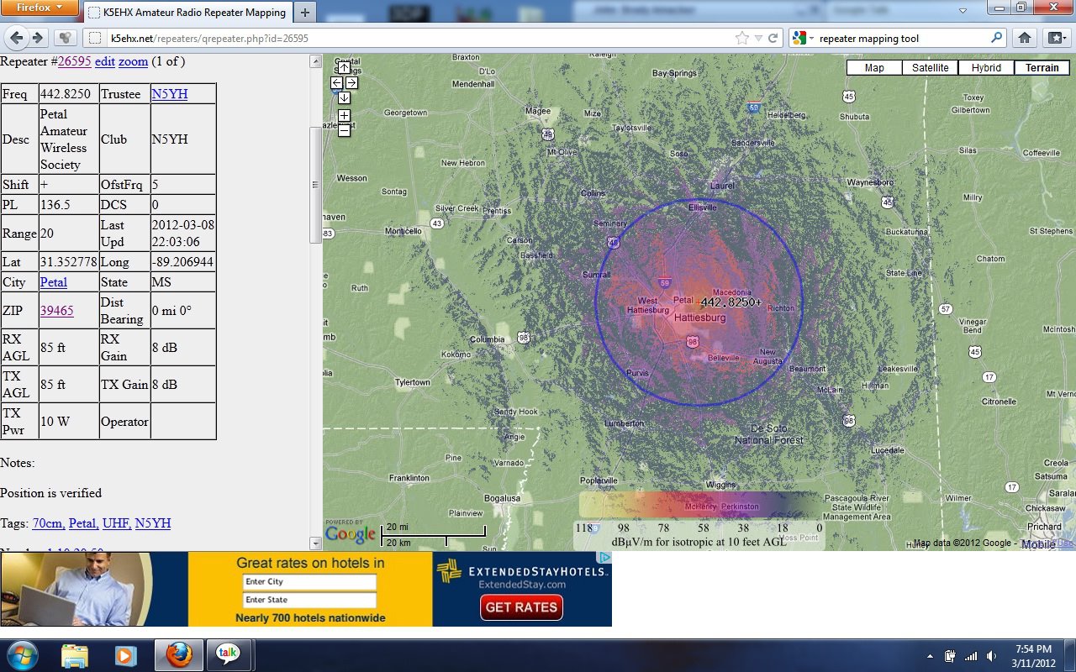Pan the map down with arrow control
1076x672 pixels.
tap(344, 97)
